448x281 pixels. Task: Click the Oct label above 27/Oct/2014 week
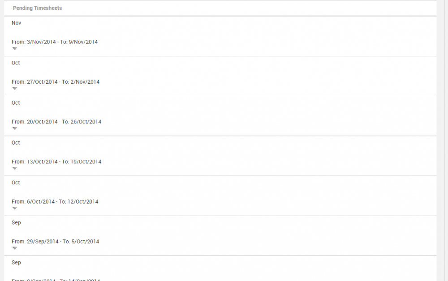click(16, 63)
